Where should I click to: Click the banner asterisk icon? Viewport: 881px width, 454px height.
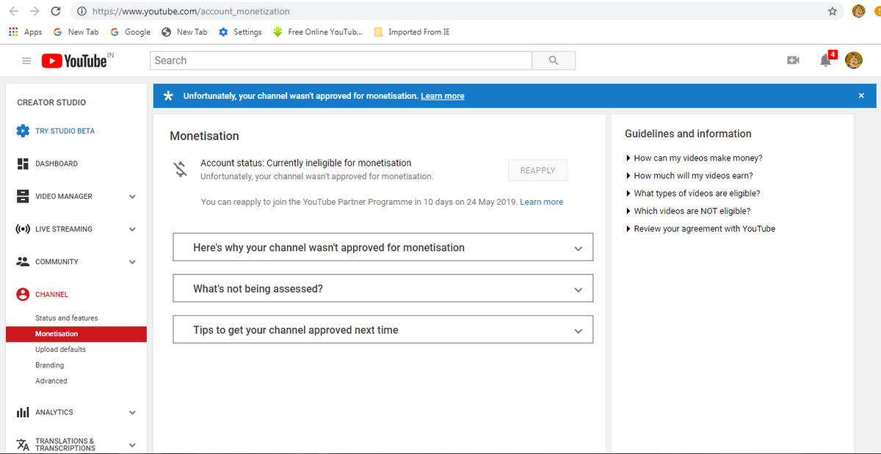[169, 96]
